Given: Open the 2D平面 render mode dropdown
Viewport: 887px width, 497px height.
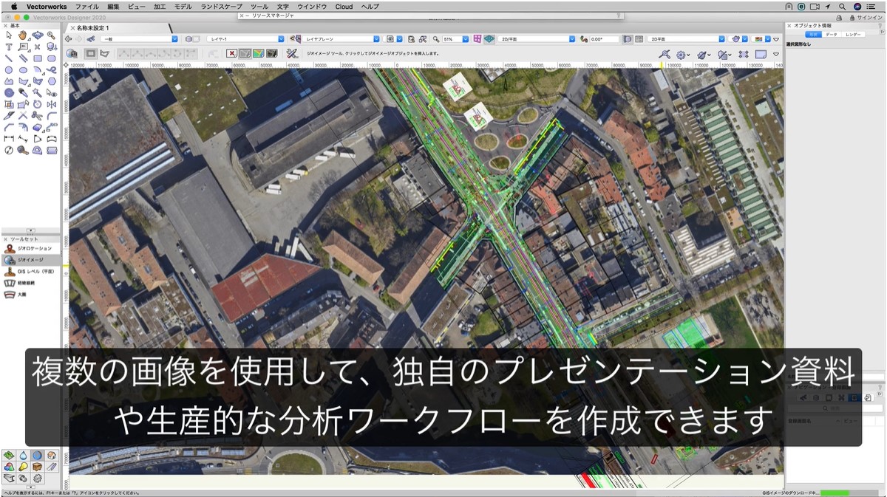Looking at the screenshot, I should pos(687,38).
